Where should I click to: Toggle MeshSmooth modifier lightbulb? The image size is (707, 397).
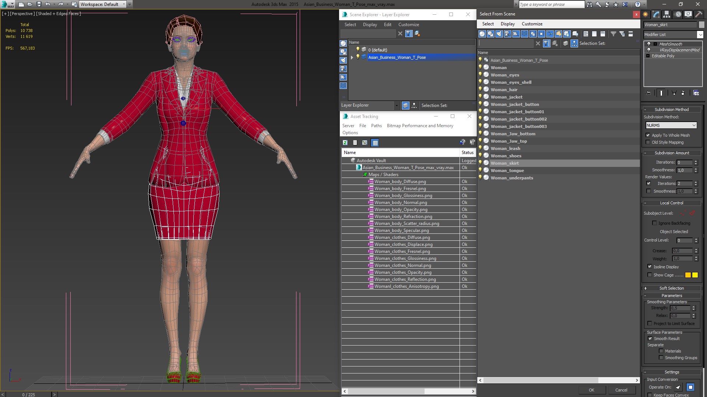tap(649, 44)
